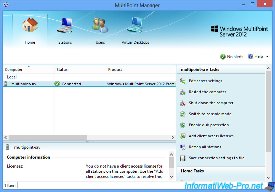This screenshot has height=192, width=275.
Task: Click the server icon beside multipoint-srv row
Action: [x=6, y=84]
